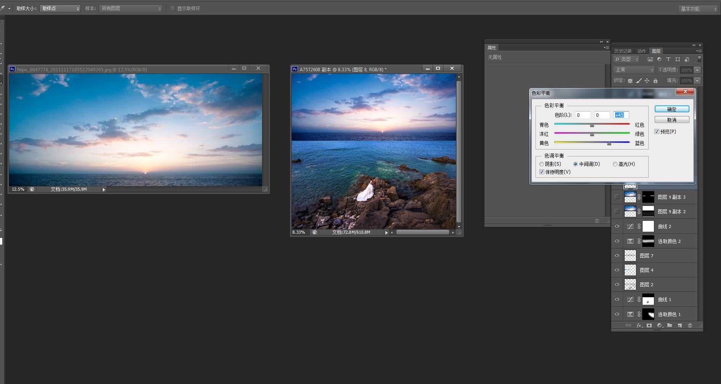Open the 正常 blend mode dropdown
Viewport: 721px width, 384px height.
pos(633,70)
